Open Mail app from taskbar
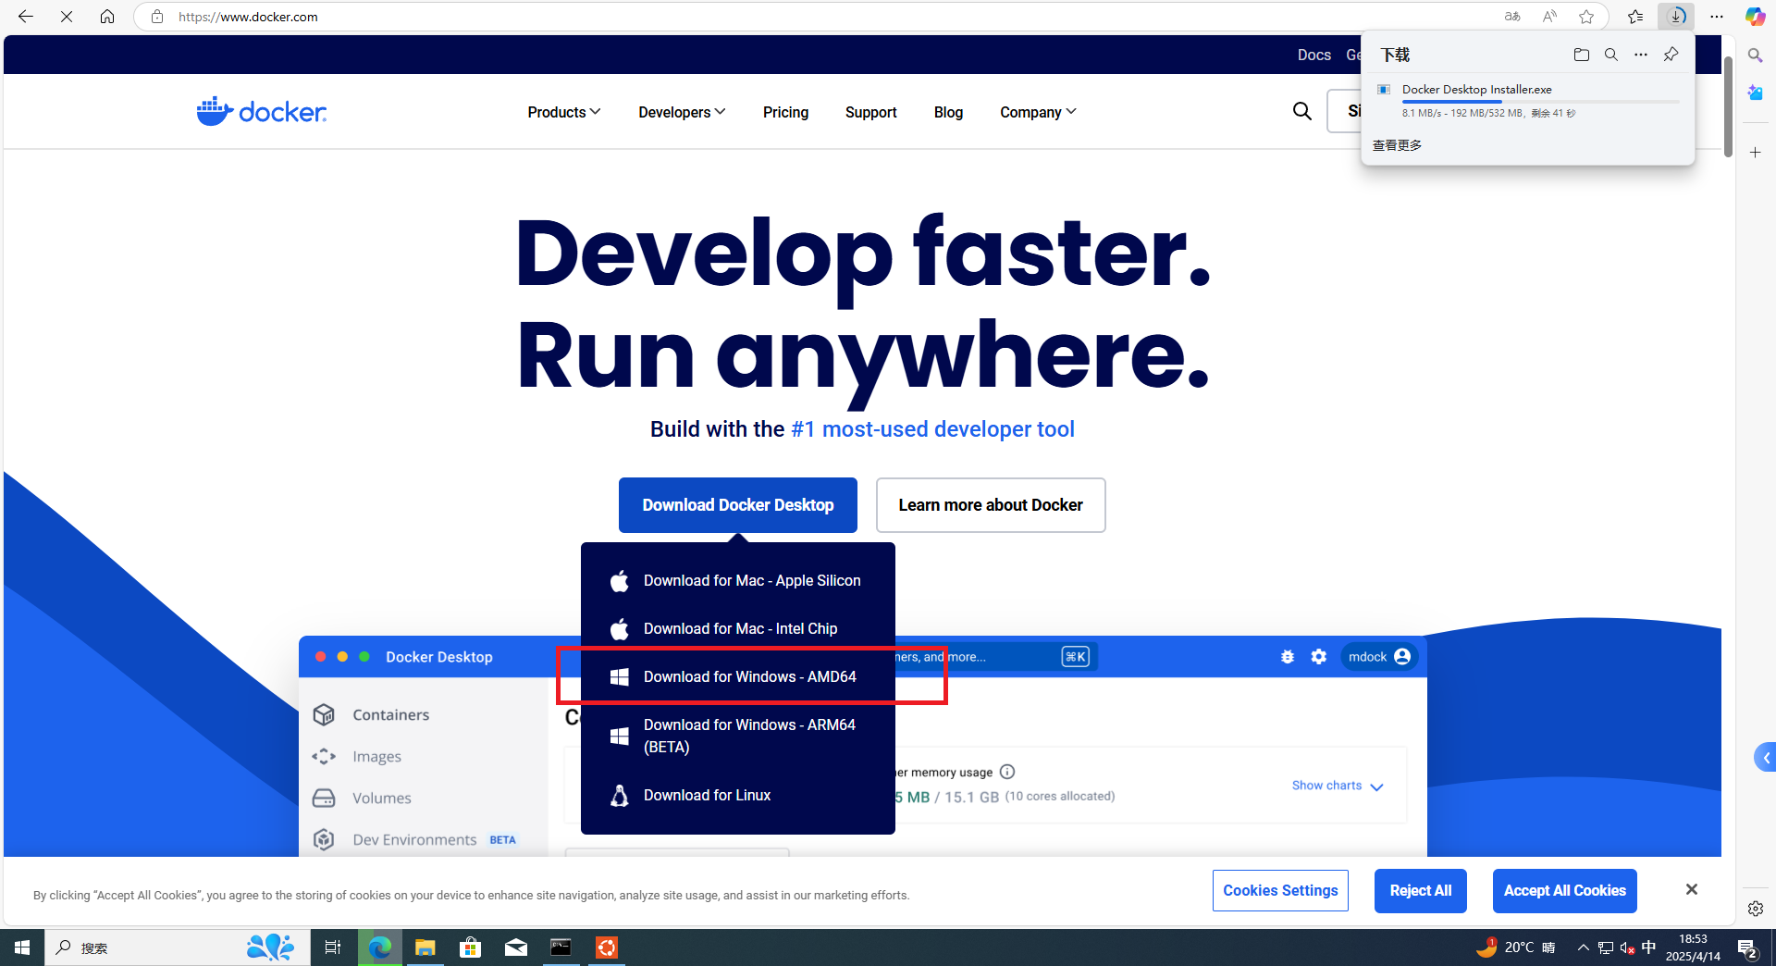 [515, 947]
